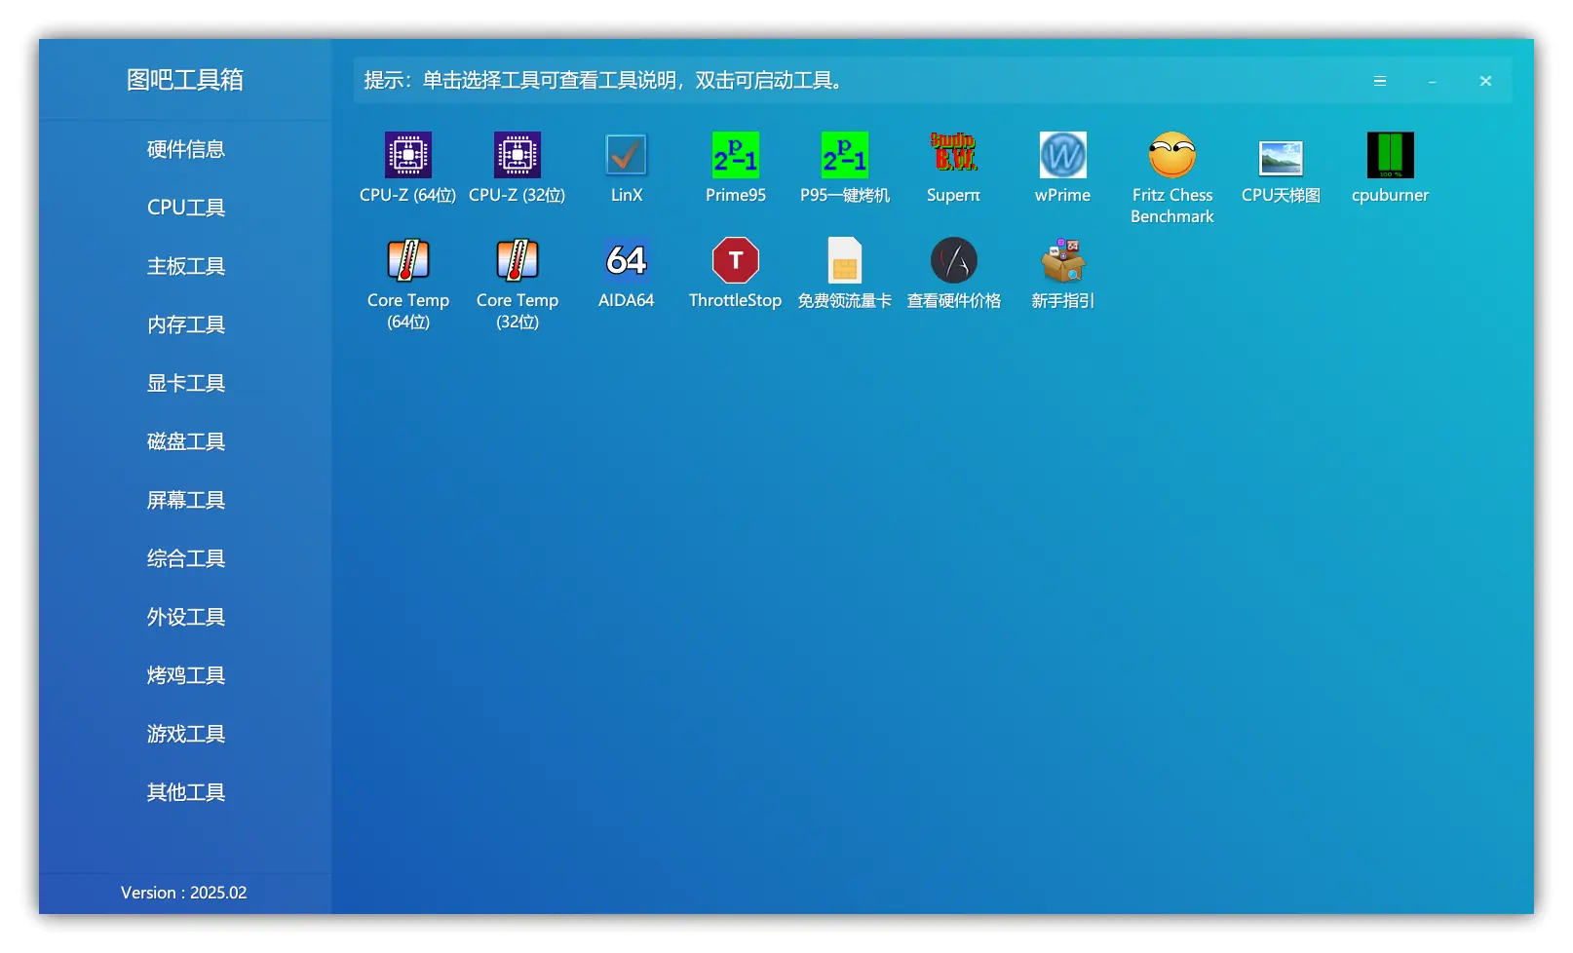This screenshot has height=953, width=1573.
Task: Open the hamburger menu in title bar
Action: 1379,81
